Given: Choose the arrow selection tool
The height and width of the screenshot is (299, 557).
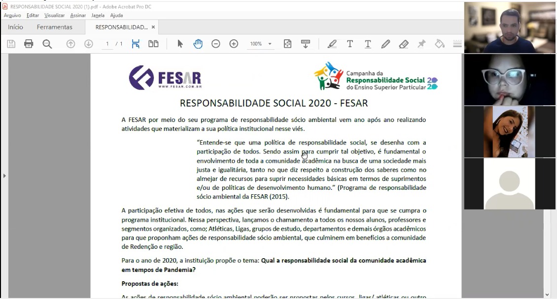Looking at the screenshot, I should tap(180, 44).
